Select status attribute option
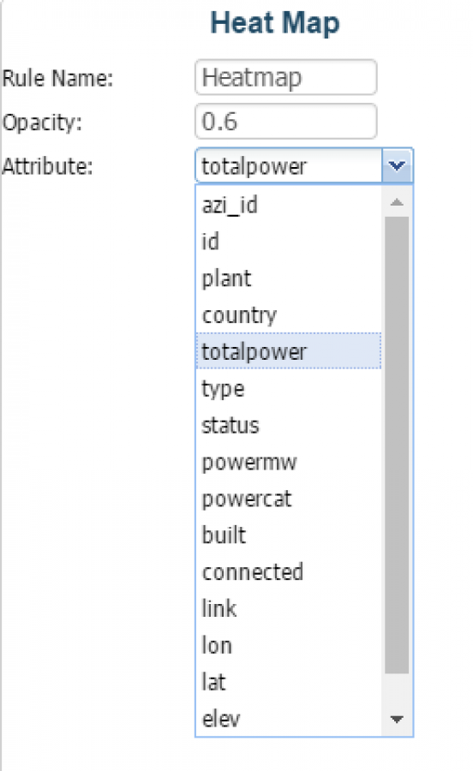The height and width of the screenshot is (771, 473). coord(289,425)
